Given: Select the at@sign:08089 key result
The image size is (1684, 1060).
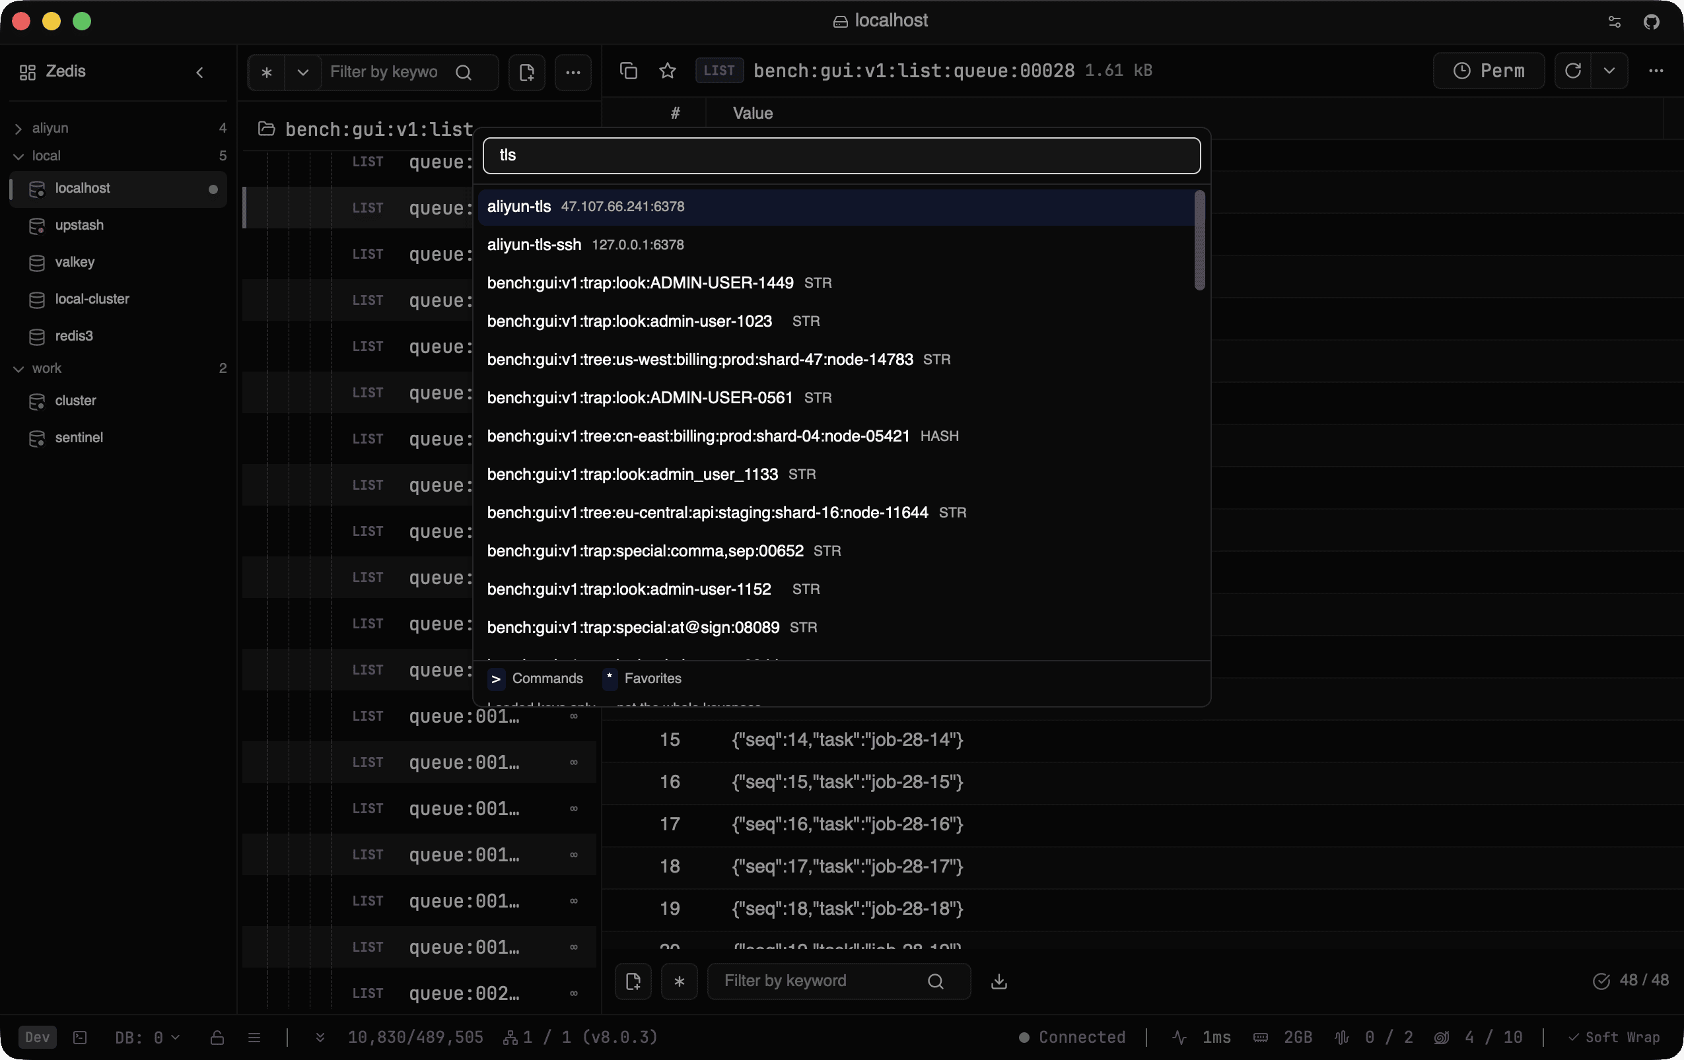Looking at the screenshot, I should click(x=835, y=628).
